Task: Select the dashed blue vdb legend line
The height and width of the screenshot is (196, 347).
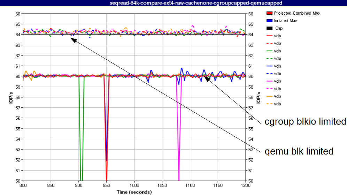Action: coord(269,74)
